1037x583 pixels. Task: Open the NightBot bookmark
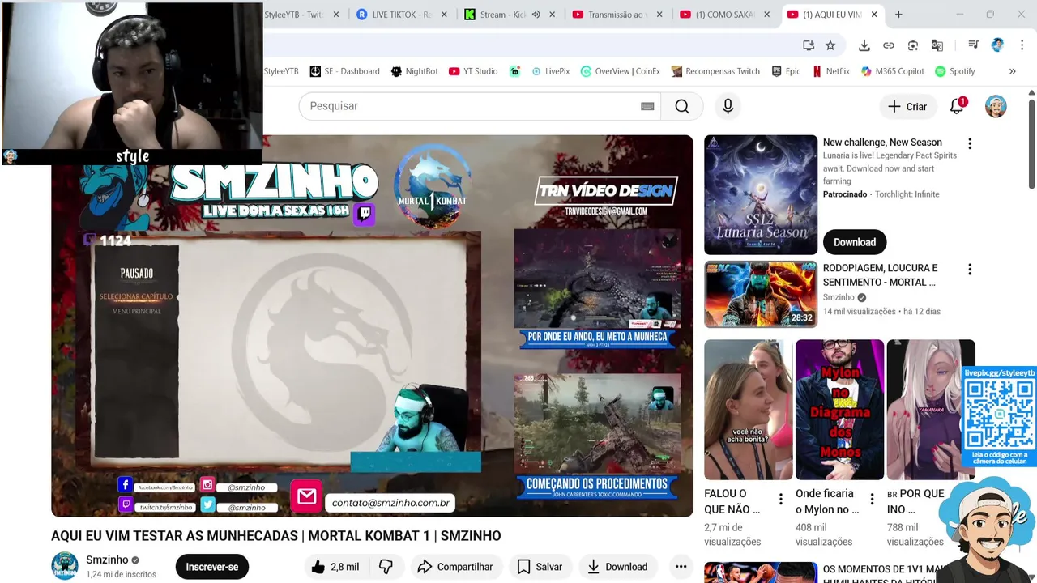[415, 71]
